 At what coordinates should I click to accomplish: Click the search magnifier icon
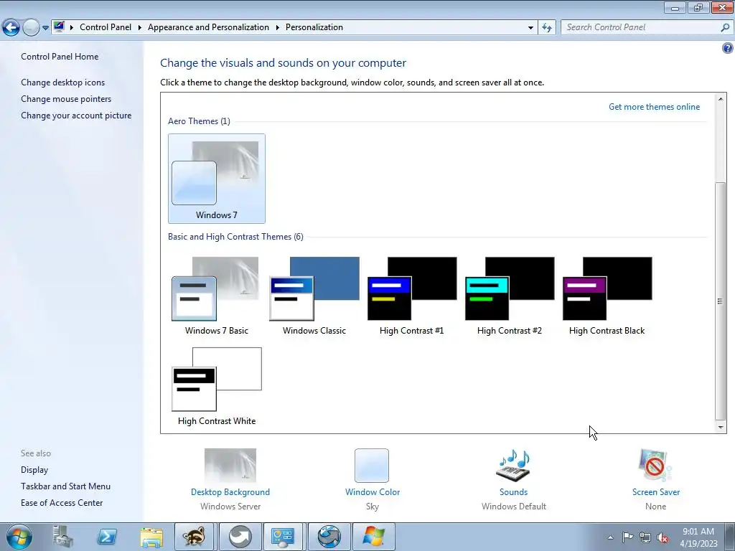[725, 28]
